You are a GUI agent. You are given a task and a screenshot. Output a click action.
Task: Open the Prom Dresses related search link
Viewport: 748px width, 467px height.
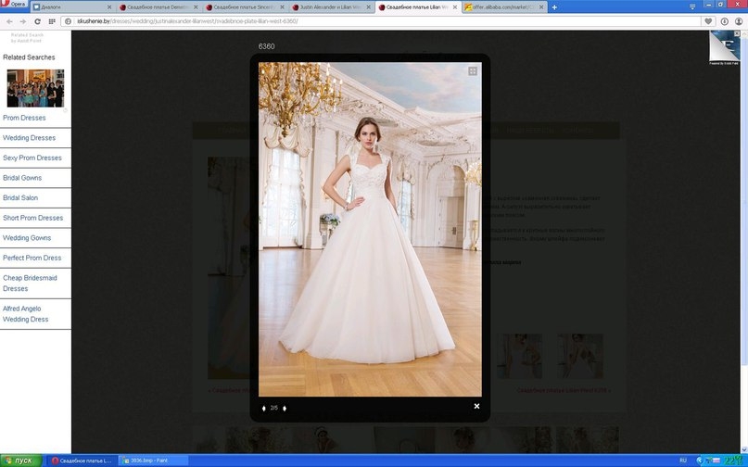24,118
